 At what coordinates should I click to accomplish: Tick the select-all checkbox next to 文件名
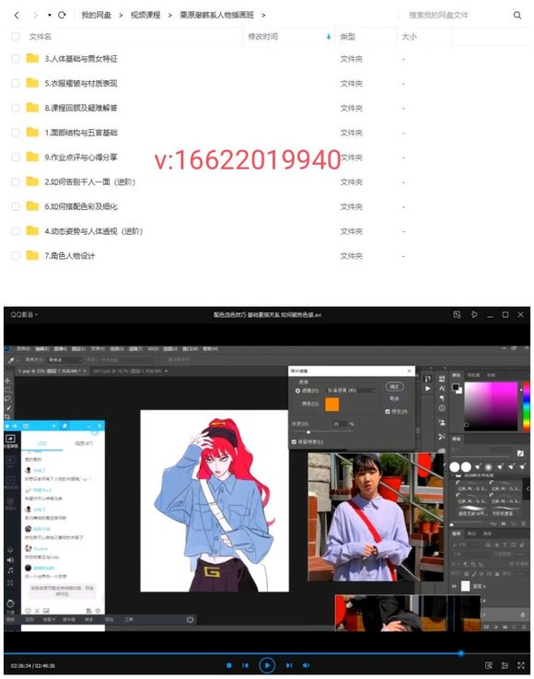[x=16, y=36]
